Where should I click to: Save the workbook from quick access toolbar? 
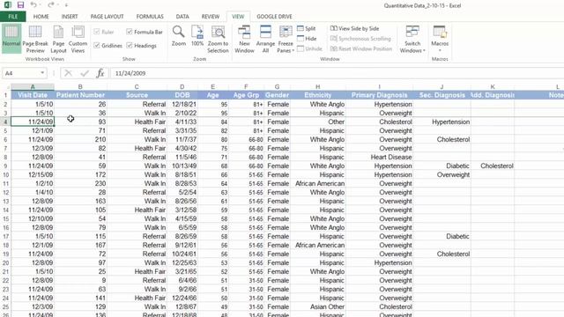point(20,5)
